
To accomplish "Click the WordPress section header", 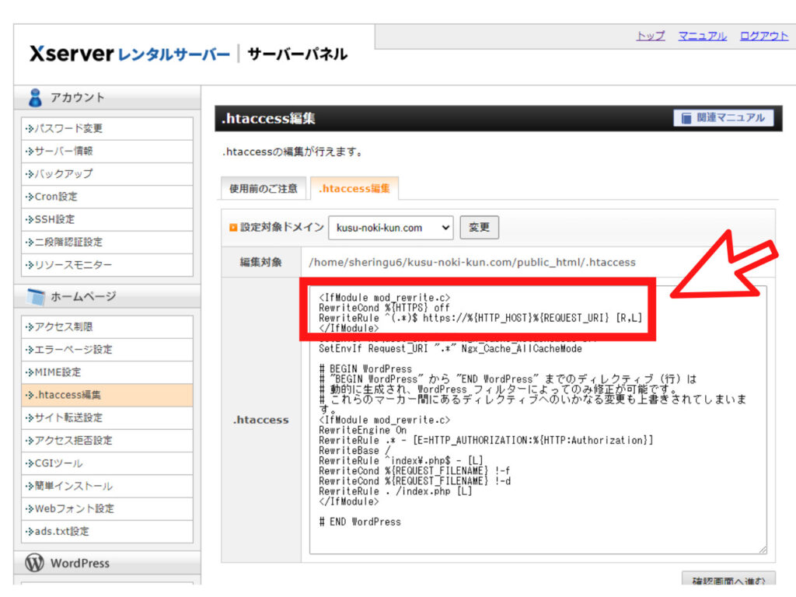I will [x=107, y=563].
